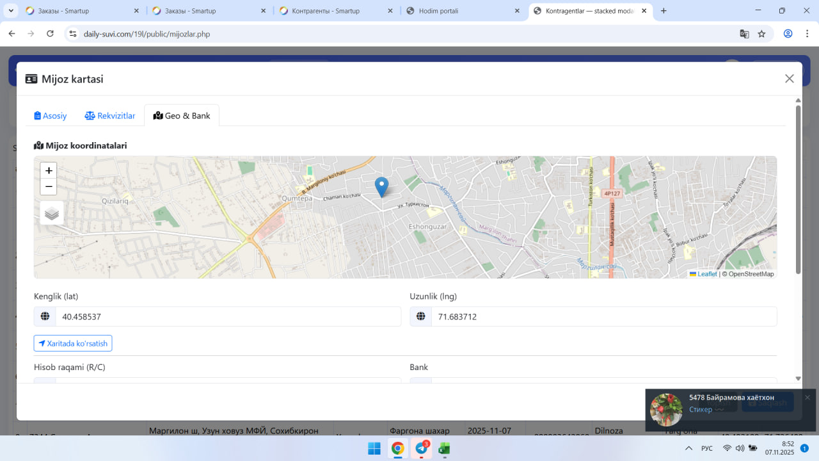Reload the current browser page
This screenshot has height=461, width=819.
[51, 34]
